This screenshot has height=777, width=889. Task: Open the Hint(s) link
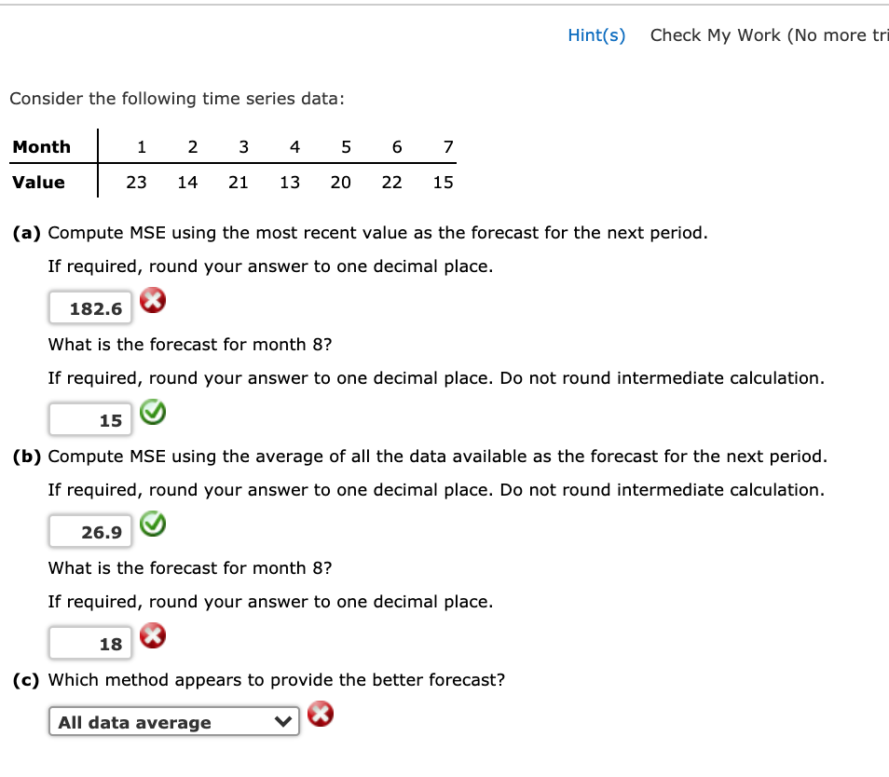click(595, 34)
